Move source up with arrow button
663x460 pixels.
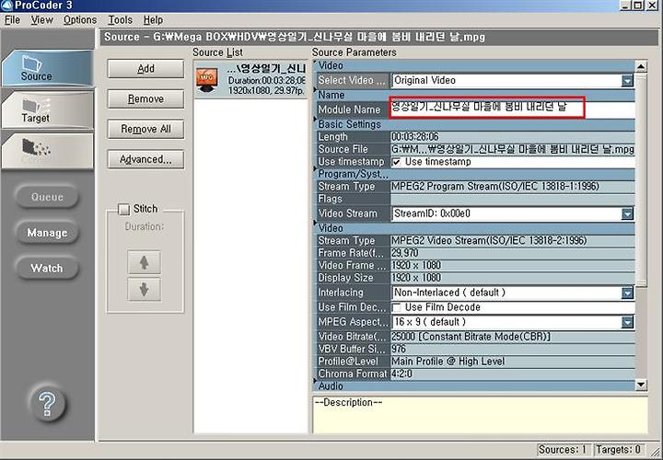pyautogui.click(x=145, y=262)
